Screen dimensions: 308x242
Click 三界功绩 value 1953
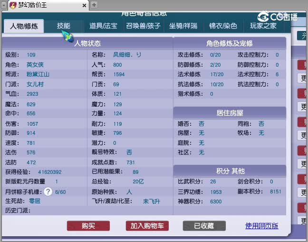216,192
